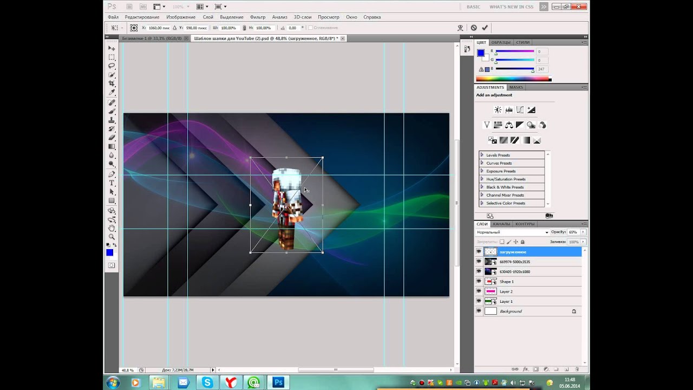Screen dimensions: 693x390
Task: Select the Pen tool
Action: click(112, 174)
